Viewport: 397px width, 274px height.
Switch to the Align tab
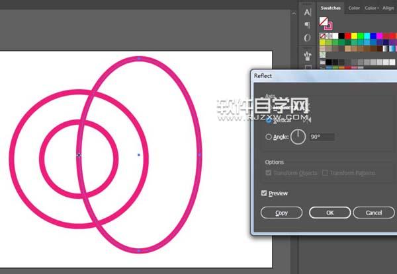(388, 8)
